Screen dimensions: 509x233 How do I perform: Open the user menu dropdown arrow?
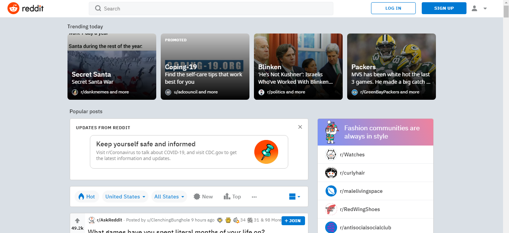(485, 8)
